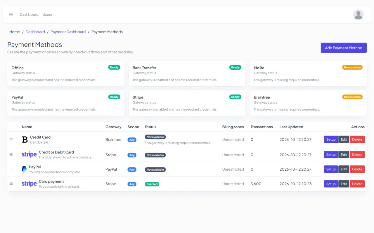Click the drag handle on the PayPal row
Screen dimensions: 374x233
(x=11, y=169)
